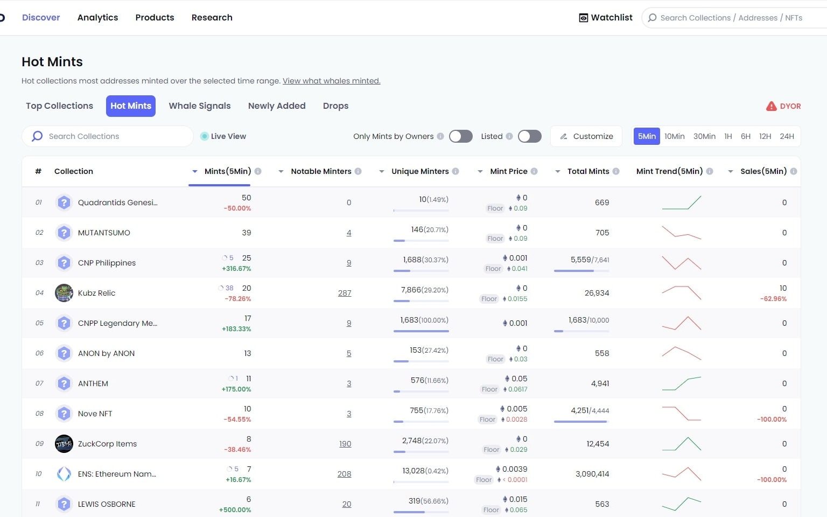
Task: Sort by Mint Price column arrow
Action: [480, 171]
